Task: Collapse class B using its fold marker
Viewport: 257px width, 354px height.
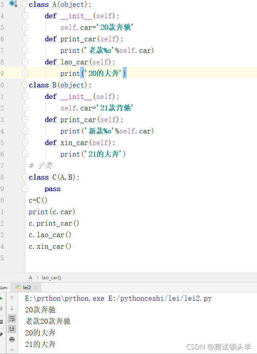Action: pyautogui.click(x=25, y=85)
